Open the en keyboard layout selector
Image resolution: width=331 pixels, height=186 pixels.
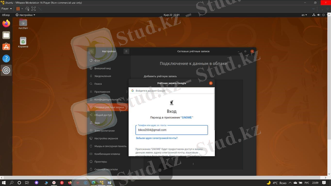click(304, 15)
